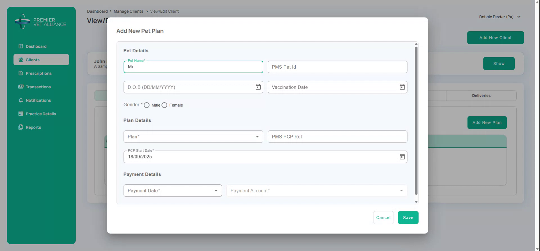Select the Female gender radio button
The width and height of the screenshot is (540, 251).
(165, 105)
